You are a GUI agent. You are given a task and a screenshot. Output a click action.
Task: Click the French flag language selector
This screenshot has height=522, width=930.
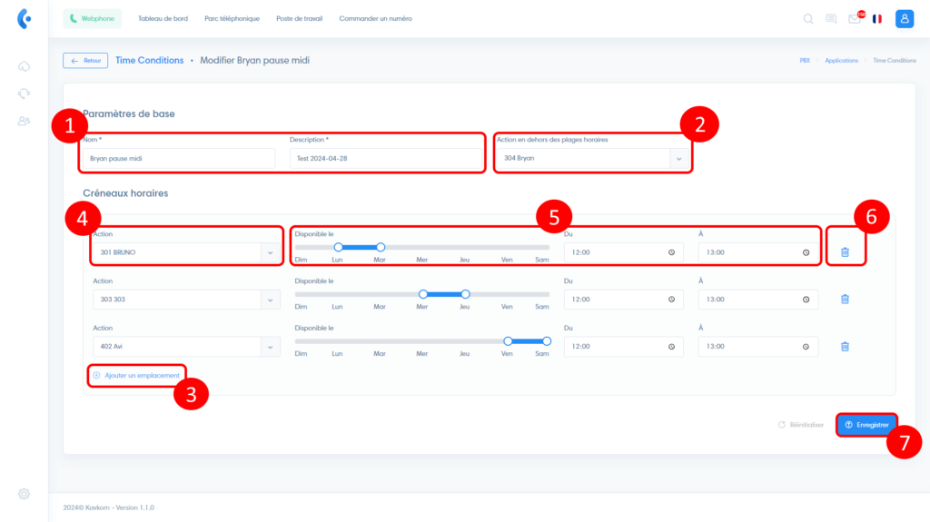tap(877, 18)
